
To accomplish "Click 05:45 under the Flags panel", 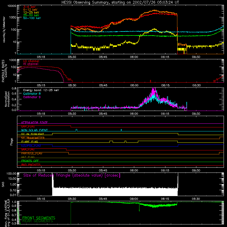I will click(103, 171).
